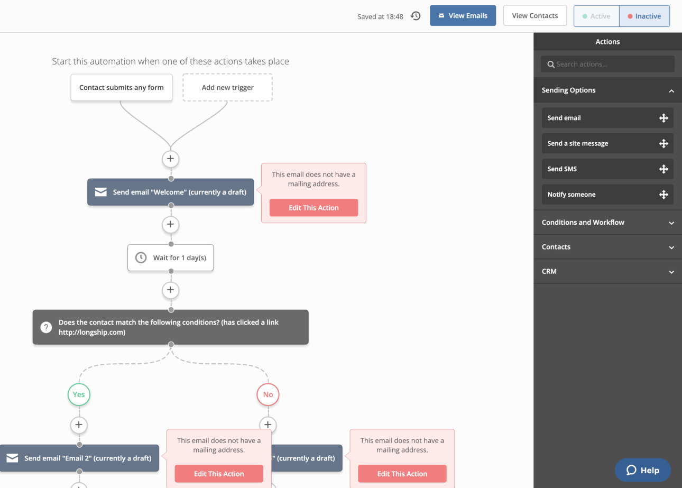Set the automation to Active
Viewport: 682px width, 488px height.
[x=596, y=16]
